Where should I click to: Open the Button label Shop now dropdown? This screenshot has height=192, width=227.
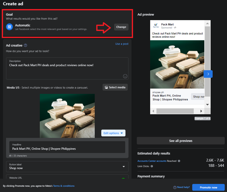point(67,167)
